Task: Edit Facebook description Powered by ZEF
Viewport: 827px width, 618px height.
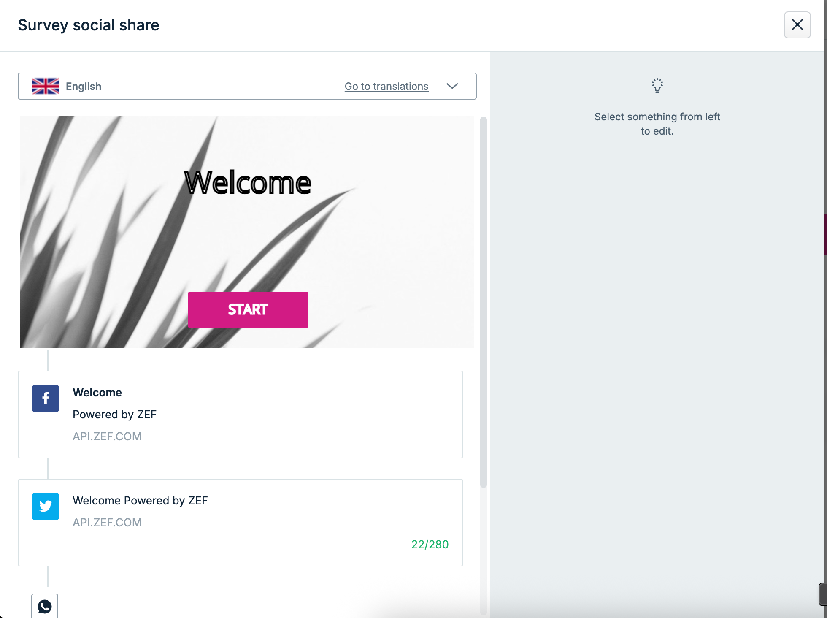Action: coord(114,415)
